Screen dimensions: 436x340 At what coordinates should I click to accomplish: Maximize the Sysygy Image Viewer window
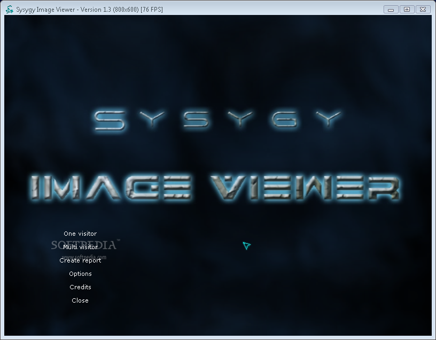(407, 10)
